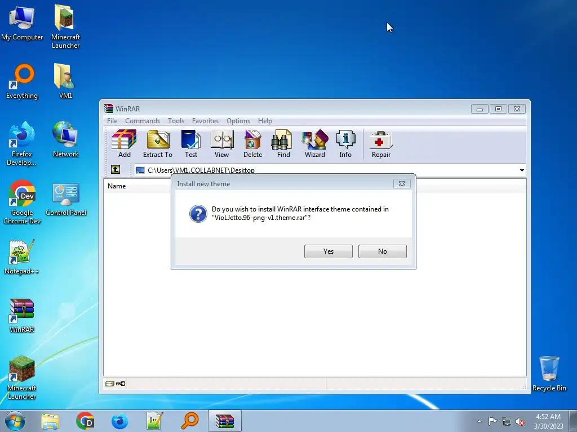Maximize the WinRAR window
The width and height of the screenshot is (577, 432).
pos(498,109)
